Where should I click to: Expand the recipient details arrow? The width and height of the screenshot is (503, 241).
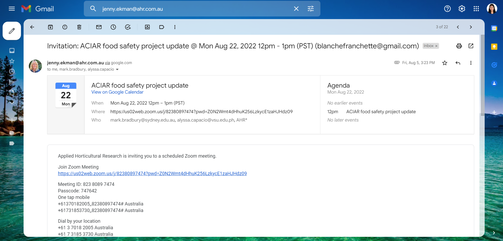coord(117,70)
